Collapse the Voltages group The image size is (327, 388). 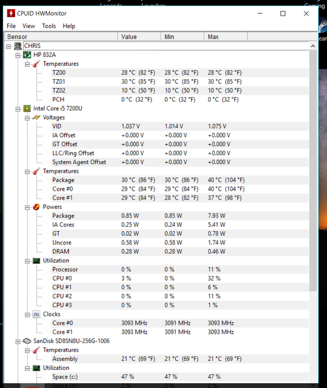click(x=27, y=118)
